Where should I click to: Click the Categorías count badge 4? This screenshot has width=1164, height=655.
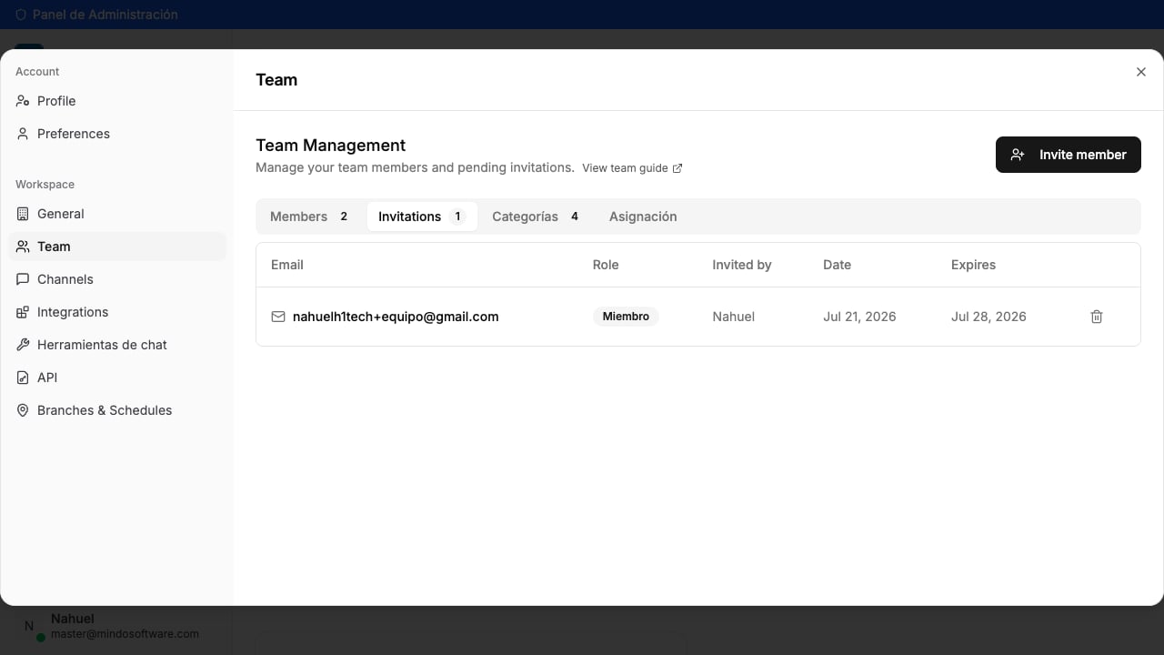tap(574, 217)
